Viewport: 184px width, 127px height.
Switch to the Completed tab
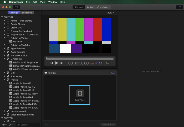(103, 7)
